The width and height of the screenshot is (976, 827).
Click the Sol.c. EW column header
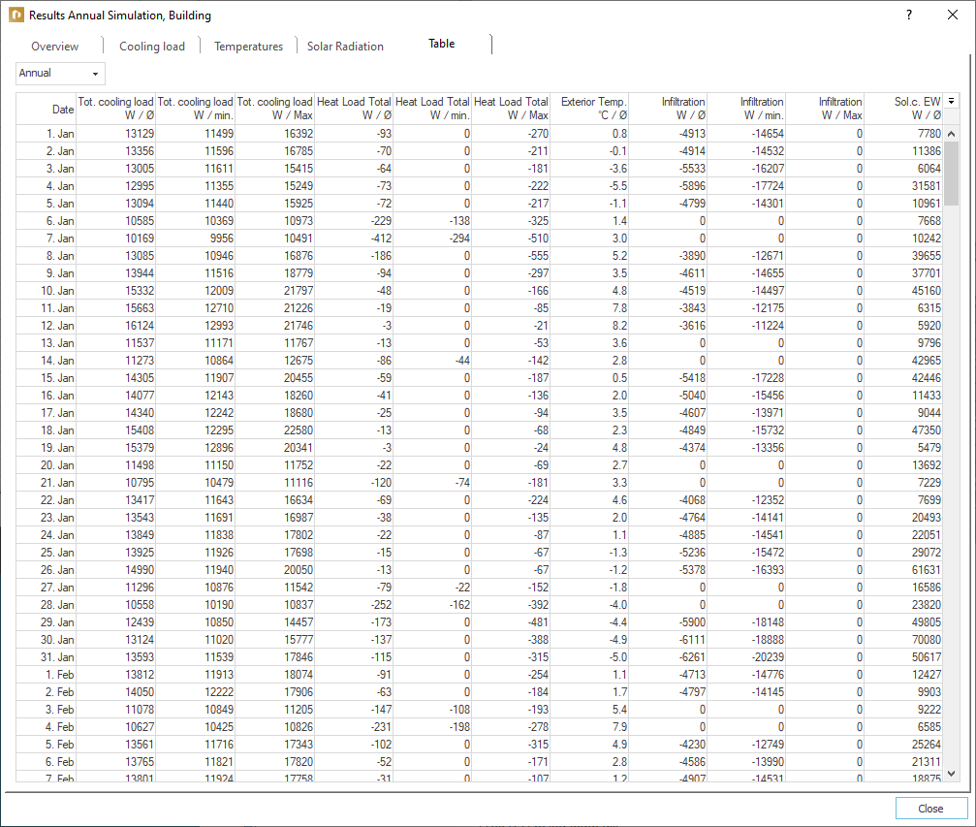[x=904, y=109]
